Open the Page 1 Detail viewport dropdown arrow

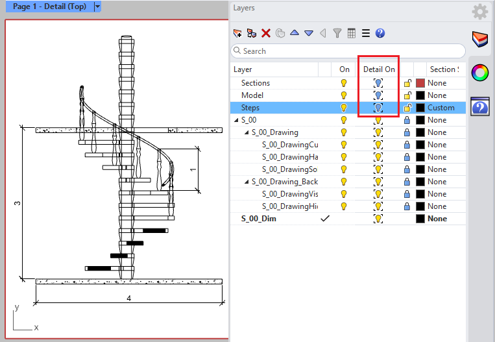point(97,6)
